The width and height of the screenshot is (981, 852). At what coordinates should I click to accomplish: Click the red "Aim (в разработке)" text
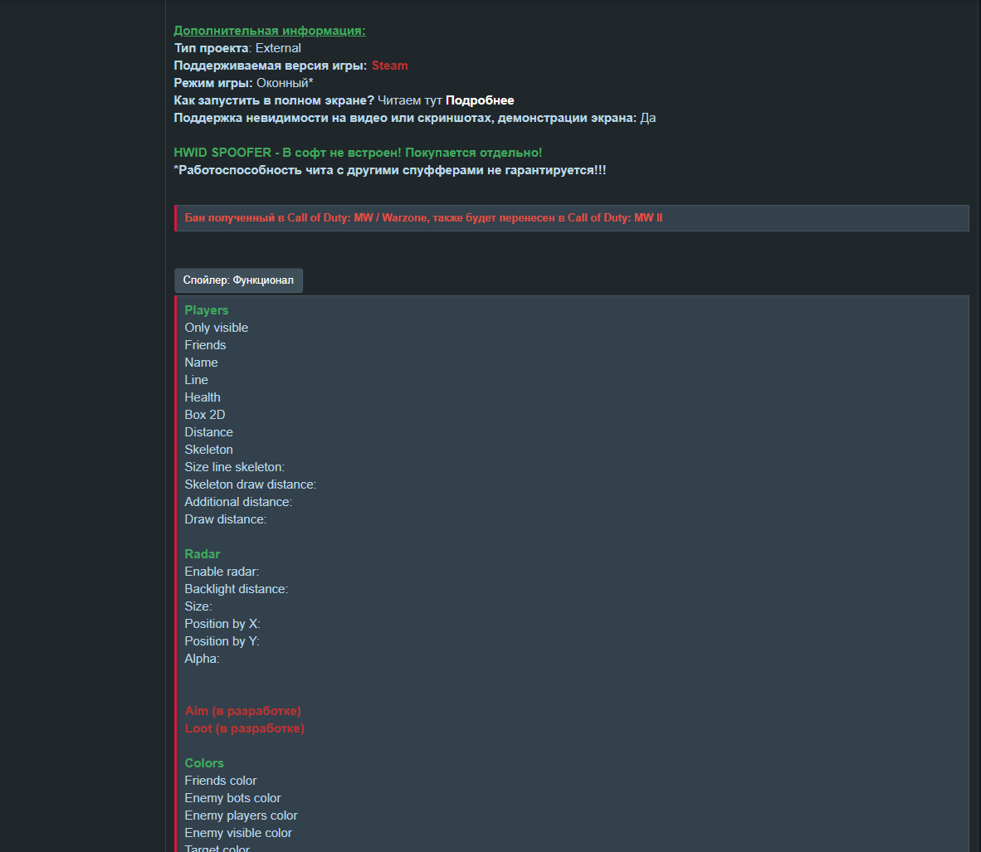coord(242,711)
